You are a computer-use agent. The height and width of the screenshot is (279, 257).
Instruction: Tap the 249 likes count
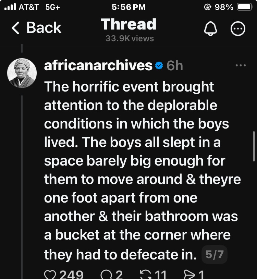(x=71, y=275)
